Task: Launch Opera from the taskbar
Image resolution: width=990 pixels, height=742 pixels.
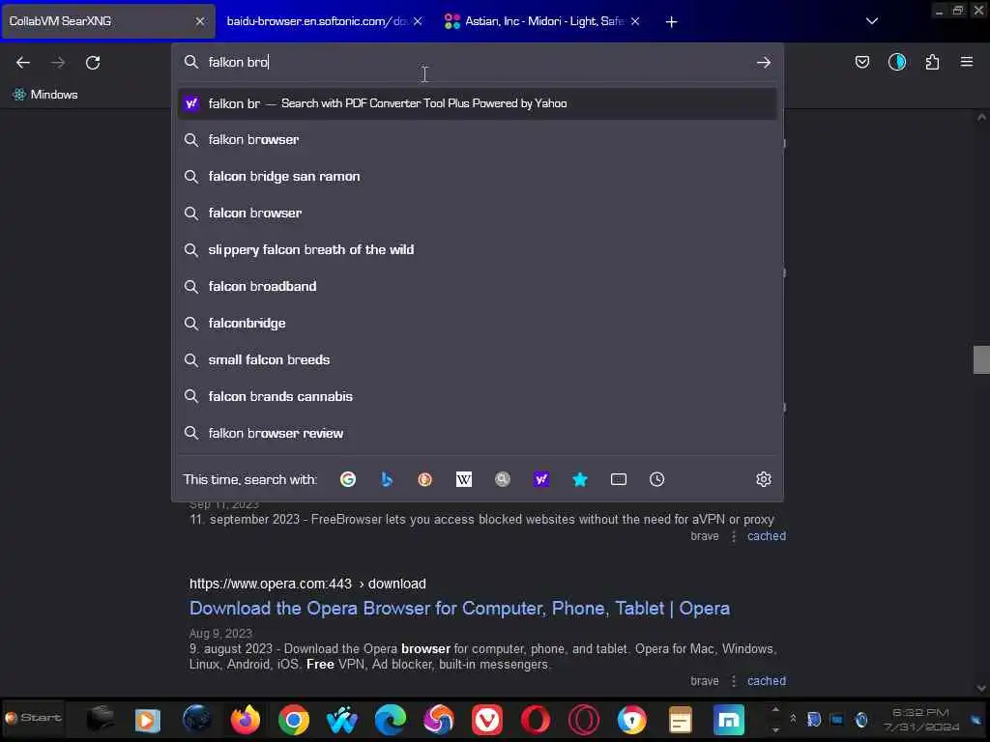Action: [x=536, y=719]
